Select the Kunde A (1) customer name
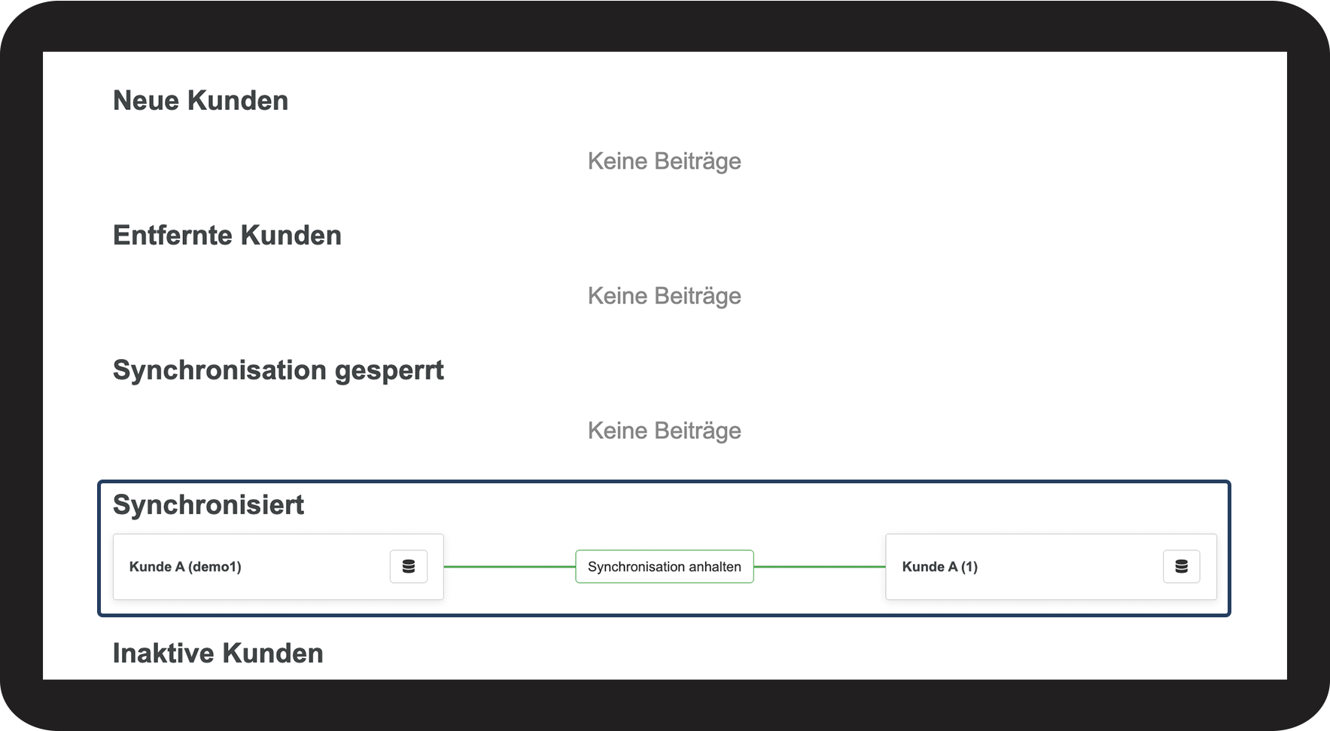Screen dimensions: 1330x731 coord(939,567)
